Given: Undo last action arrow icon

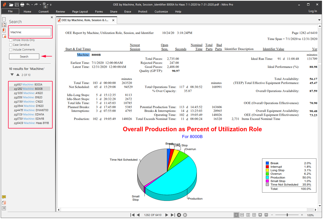Looking at the screenshot, I should click(x=28, y=5).
